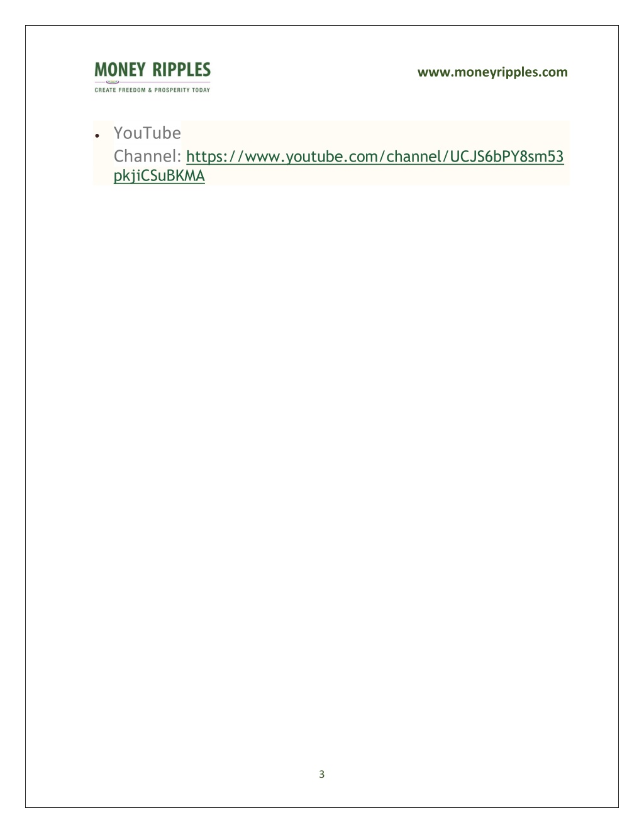Click the Money Ripples logo
Image resolution: width=644 pixels, height=833 pixels.
[x=152, y=77]
